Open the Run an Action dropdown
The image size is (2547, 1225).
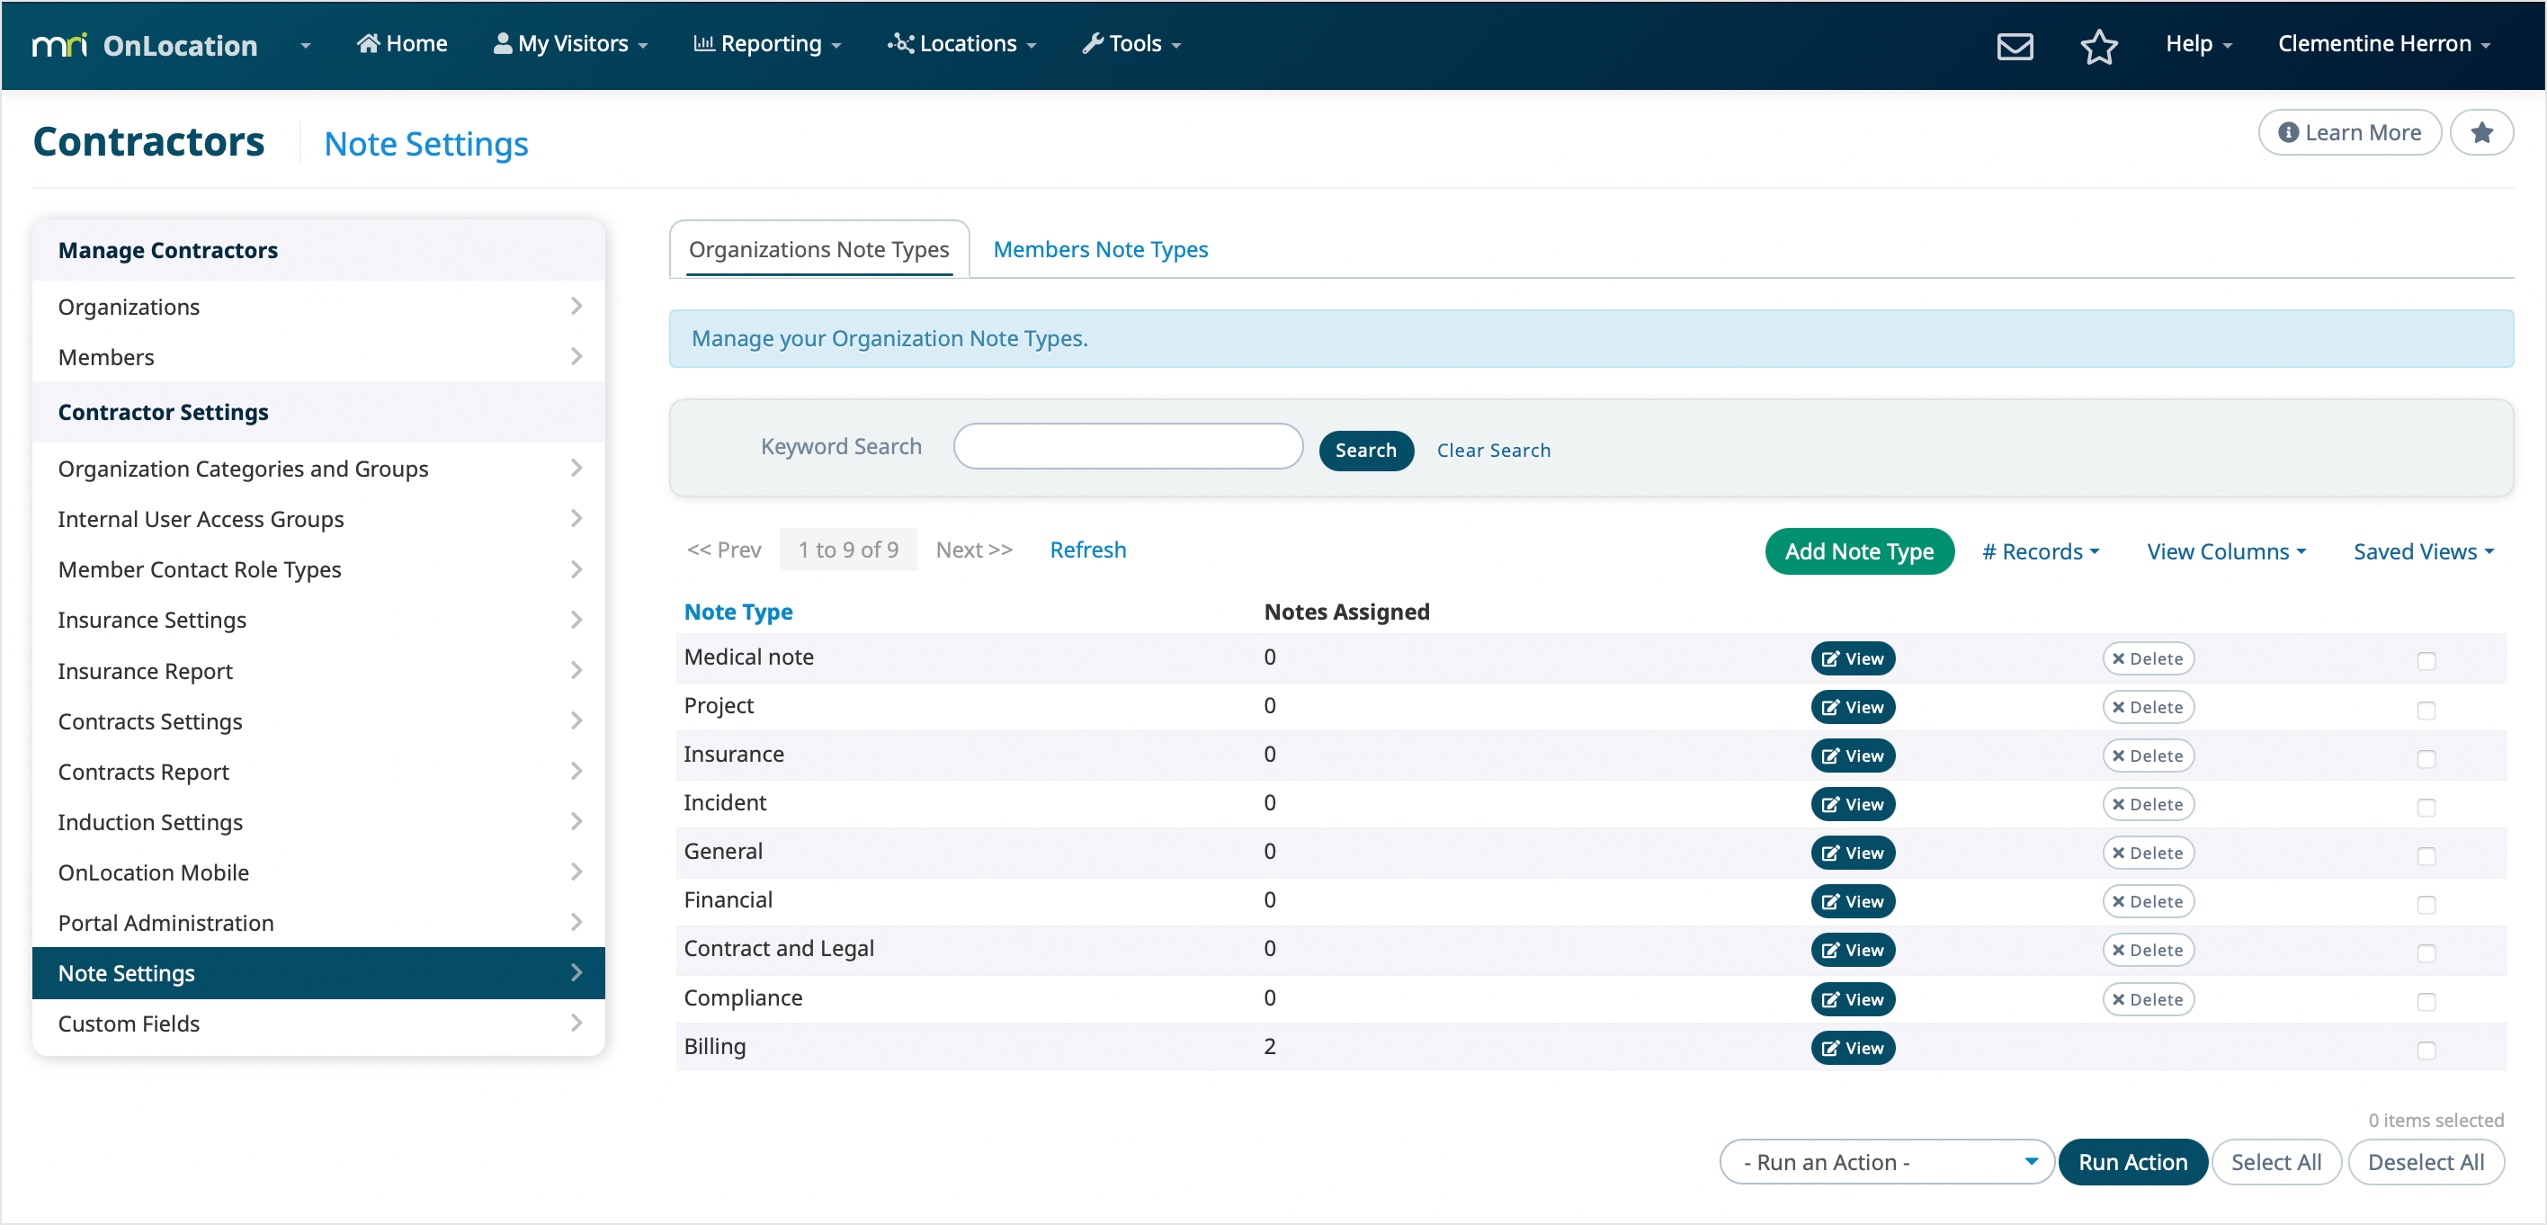click(x=1886, y=1162)
